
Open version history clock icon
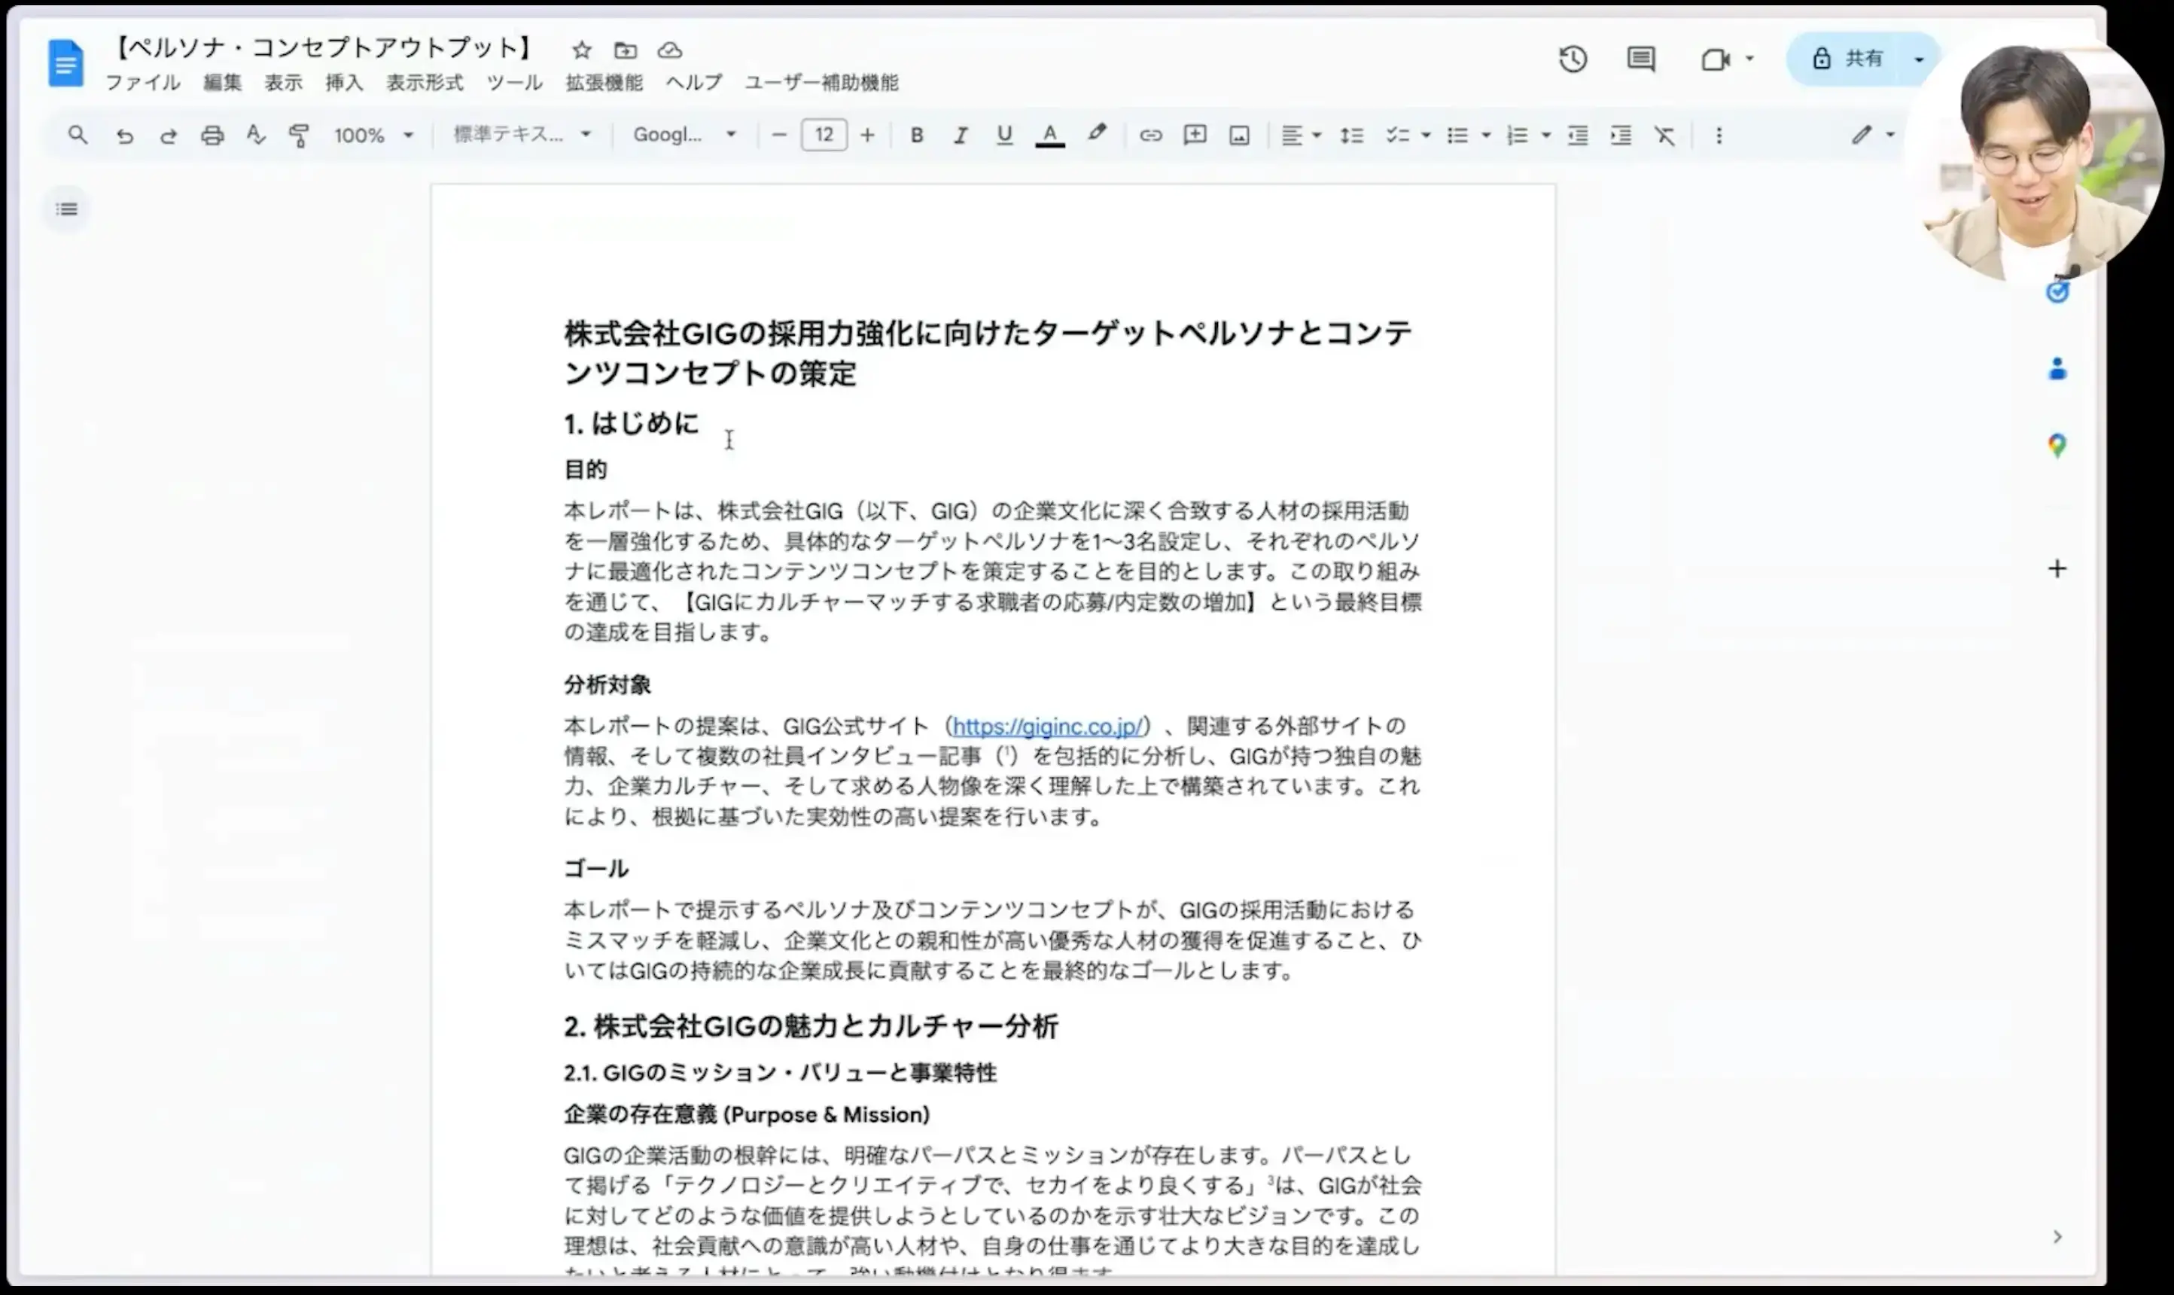1573,59
